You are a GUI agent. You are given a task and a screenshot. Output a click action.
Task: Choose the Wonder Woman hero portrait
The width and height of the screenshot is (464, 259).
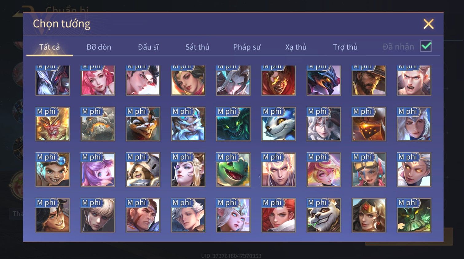coord(369,215)
